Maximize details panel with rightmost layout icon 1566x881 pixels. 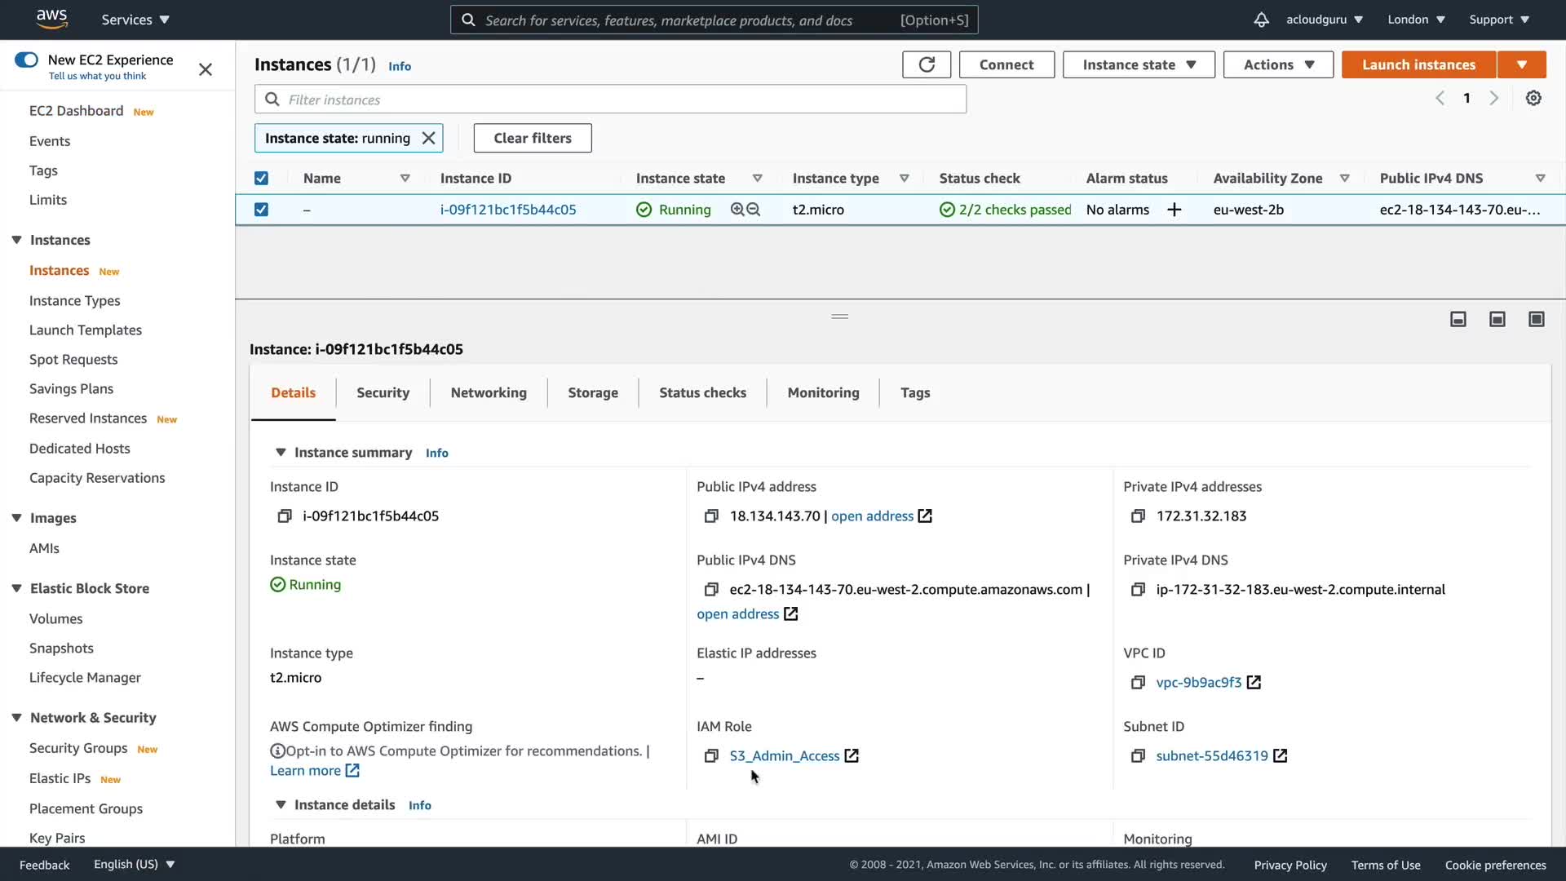point(1537,319)
